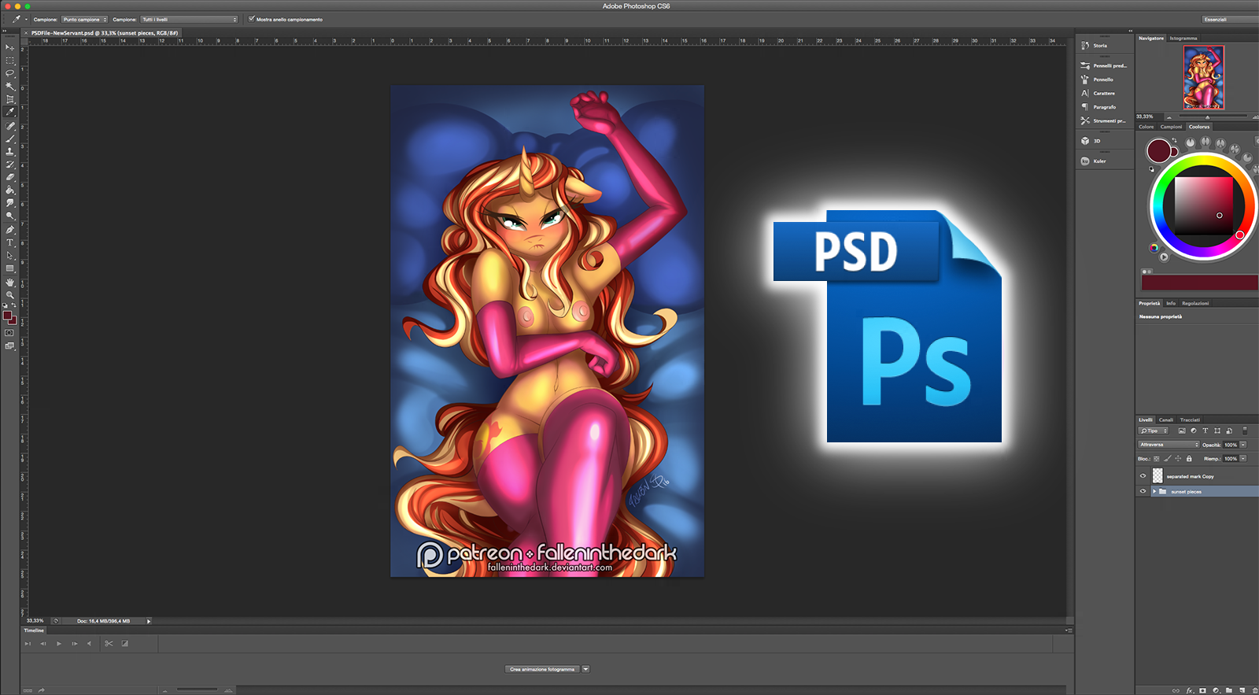The image size is (1259, 695).
Task: Toggle lock all padlock icon
Action: pos(1189,458)
